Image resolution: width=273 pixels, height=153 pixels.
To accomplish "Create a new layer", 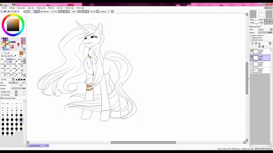I will 252,43.
